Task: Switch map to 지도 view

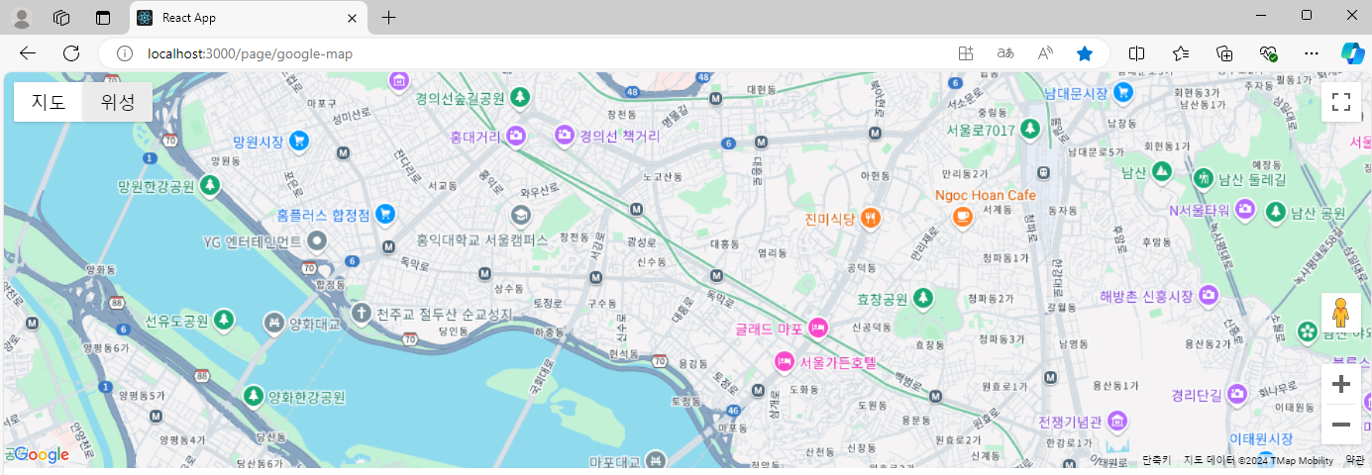Action: (49, 102)
